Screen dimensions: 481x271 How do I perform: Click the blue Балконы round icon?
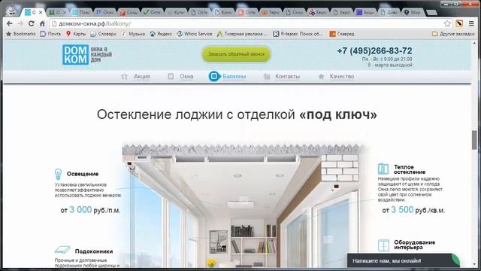tap(214, 76)
